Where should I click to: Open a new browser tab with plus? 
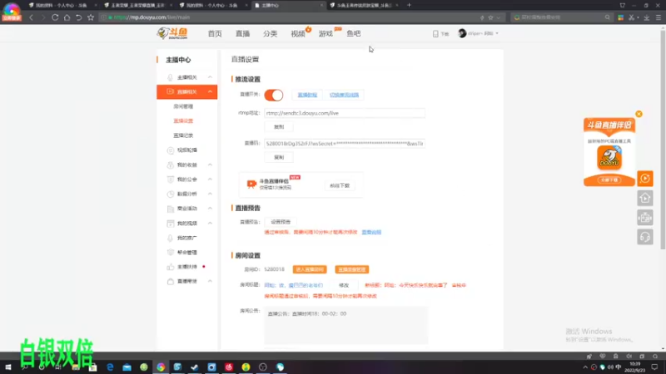[x=409, y=5]
